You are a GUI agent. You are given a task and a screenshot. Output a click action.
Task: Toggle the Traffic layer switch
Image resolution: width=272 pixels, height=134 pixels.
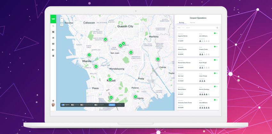(x=63, y=105)
